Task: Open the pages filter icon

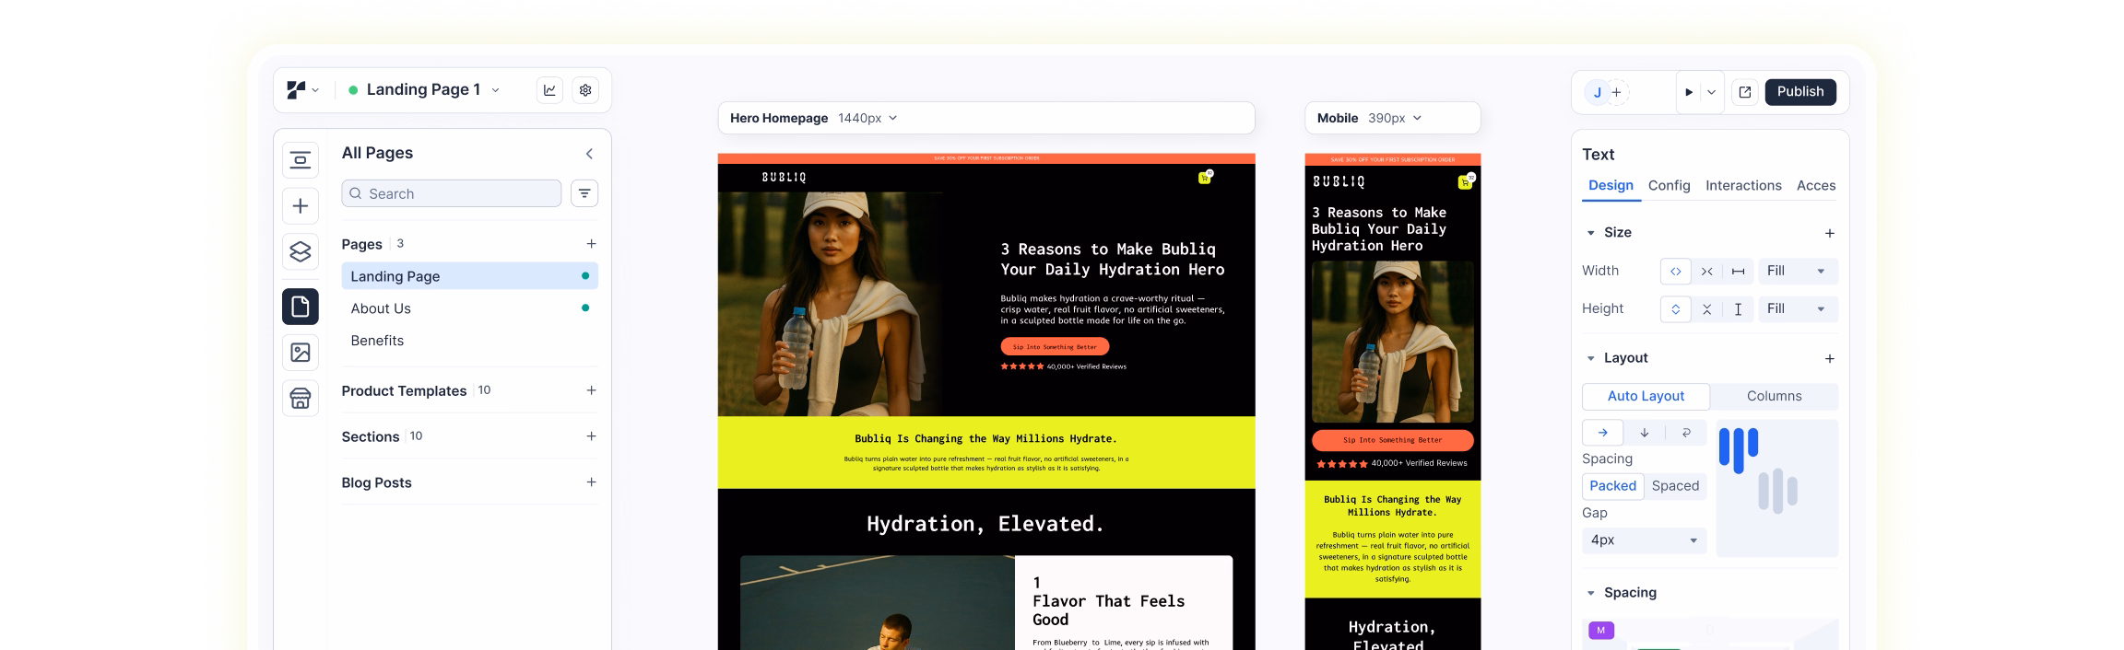Action: point(584,193)
